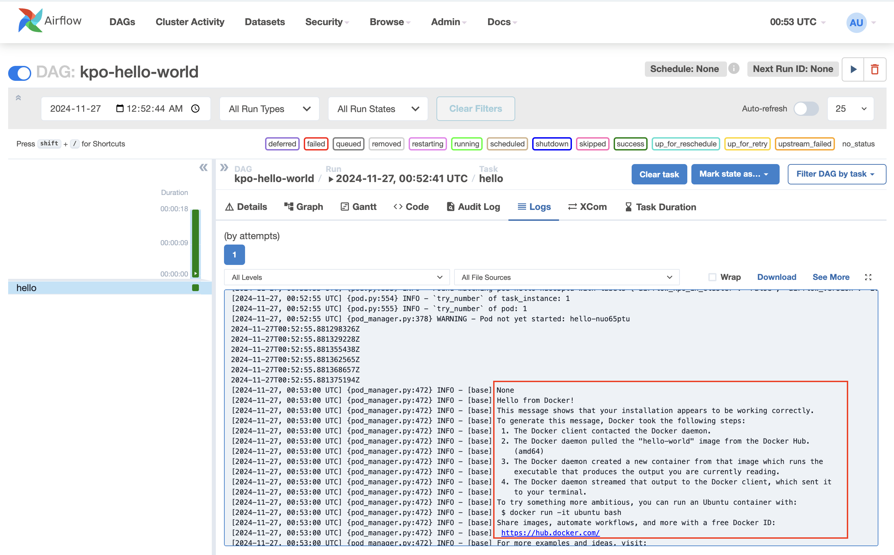Click the schedule info icon
The width and height of the screenshot is (894, 555).
click(x=733, y=68)
